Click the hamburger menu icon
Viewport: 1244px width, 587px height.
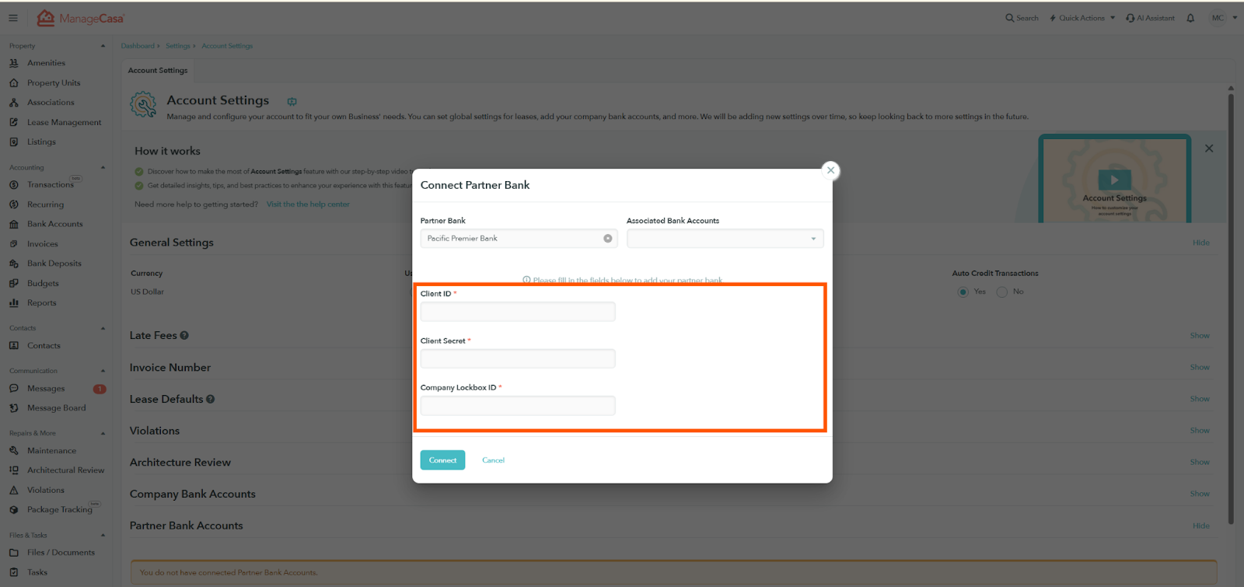[x=13, y=18]
